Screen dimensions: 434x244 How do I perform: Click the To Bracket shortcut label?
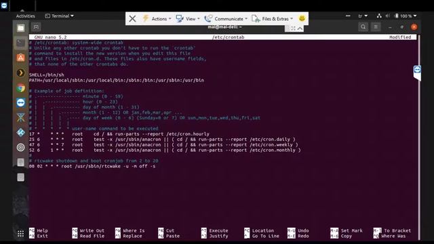pos(397,230)
